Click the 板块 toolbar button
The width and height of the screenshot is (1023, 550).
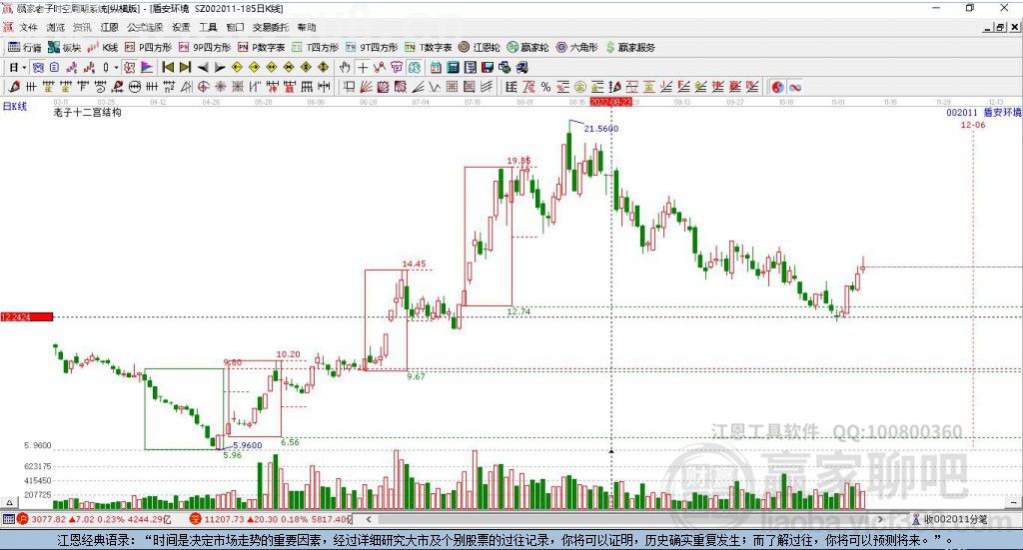(65, 48)
